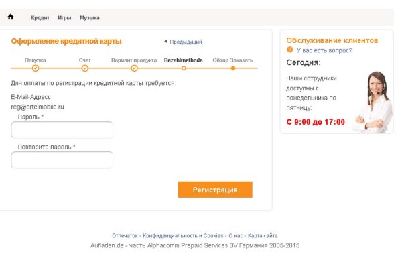402x268 pixels.
Task: Go back via the Предыдущий link
Action: coord(185,42)
